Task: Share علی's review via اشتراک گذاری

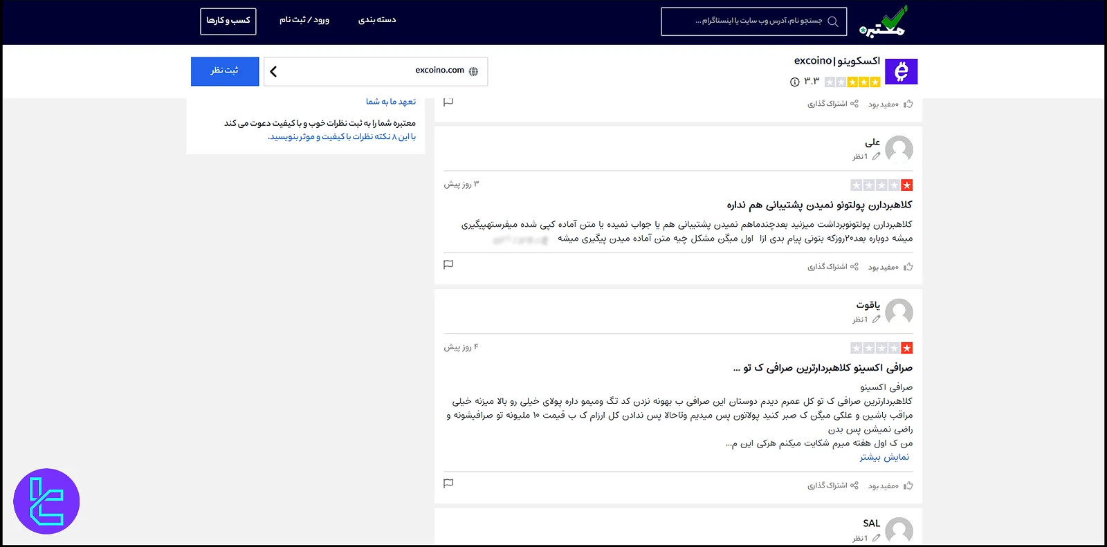Action: click(833, 267)
